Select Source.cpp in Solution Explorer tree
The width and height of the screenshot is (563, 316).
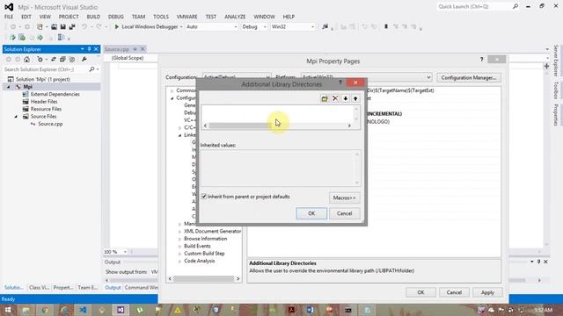[x=50, y=124]
